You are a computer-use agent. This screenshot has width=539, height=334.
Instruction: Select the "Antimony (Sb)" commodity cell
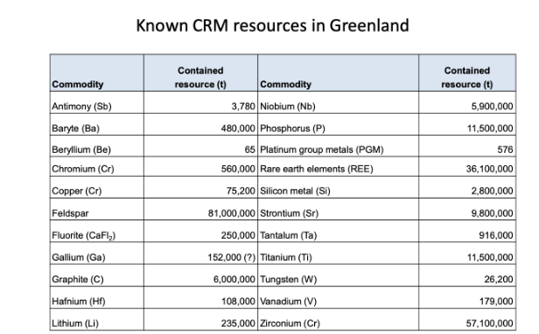[x=97, y=102]
